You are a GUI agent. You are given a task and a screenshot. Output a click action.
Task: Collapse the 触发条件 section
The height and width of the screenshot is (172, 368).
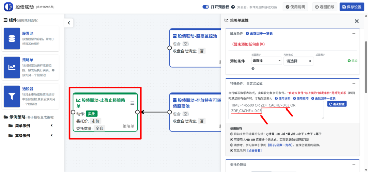354,34
